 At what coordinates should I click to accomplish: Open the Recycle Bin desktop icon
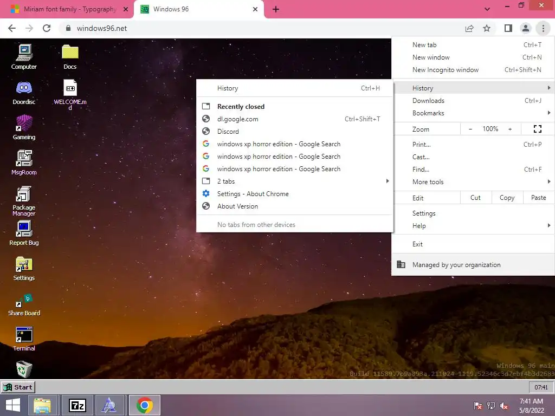(x=24, y=369)
